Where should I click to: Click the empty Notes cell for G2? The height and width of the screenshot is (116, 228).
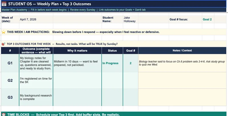click(x=182, y=80)
